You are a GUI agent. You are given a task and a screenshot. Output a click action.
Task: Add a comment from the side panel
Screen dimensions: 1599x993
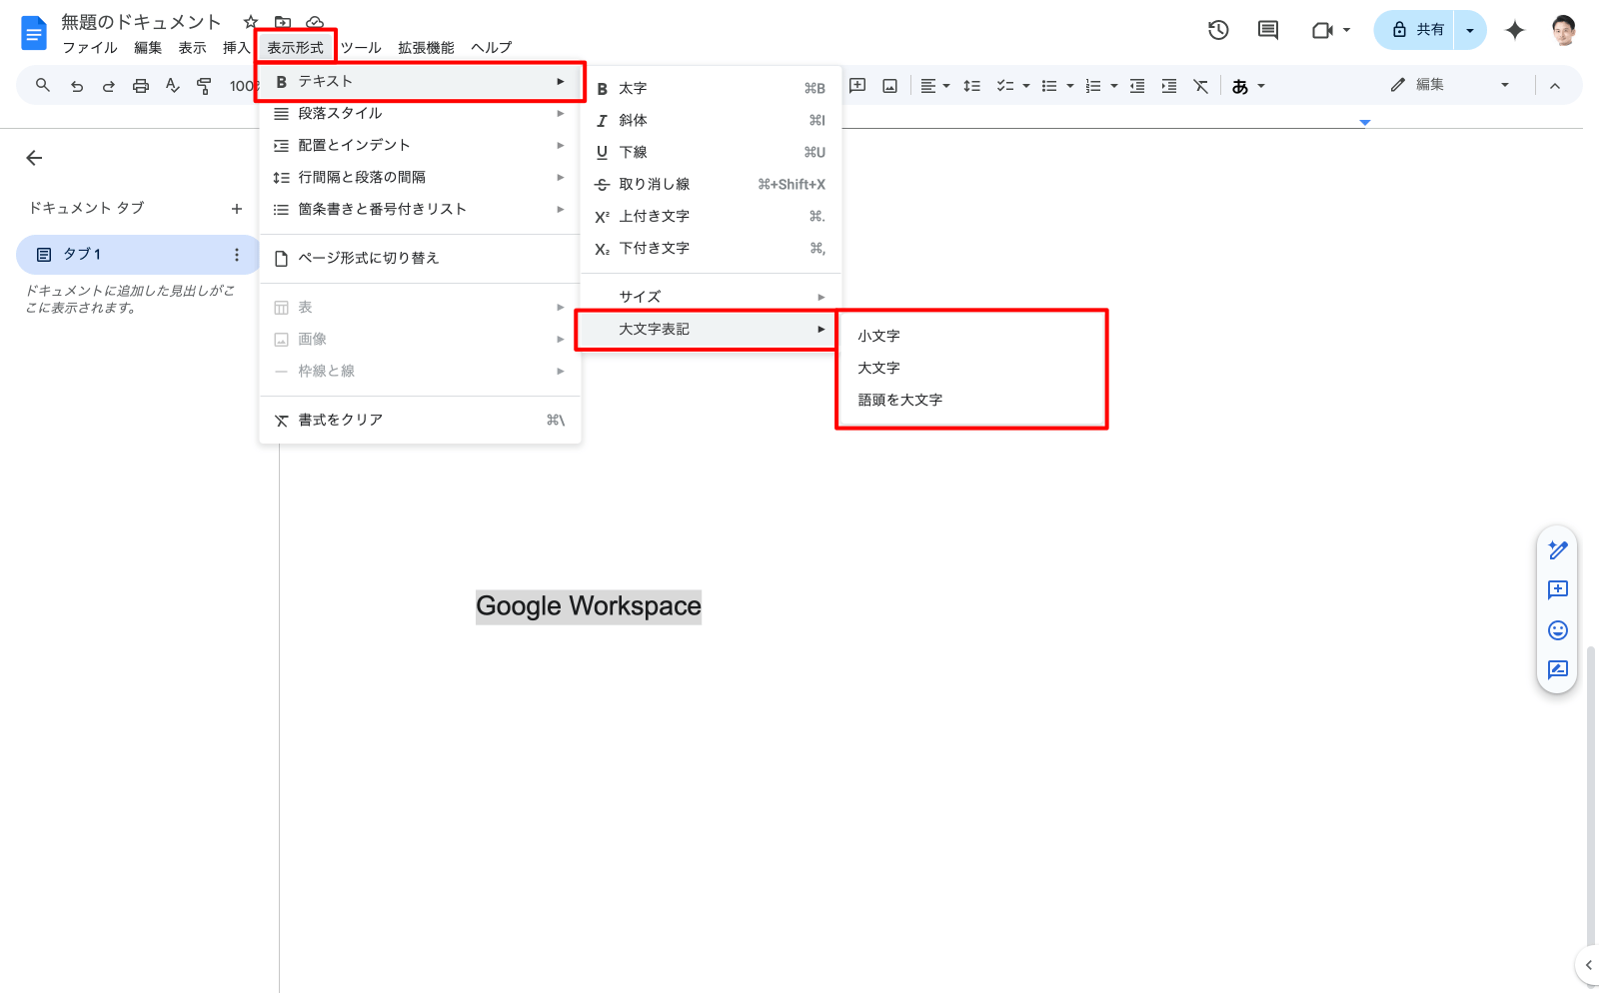1557,589
